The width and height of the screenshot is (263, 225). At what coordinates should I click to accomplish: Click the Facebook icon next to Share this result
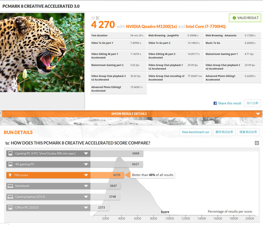click(x=215, y=103)
